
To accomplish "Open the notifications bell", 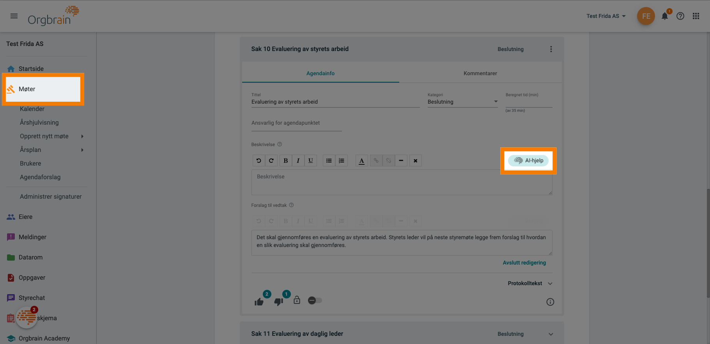I will (665, 16).
